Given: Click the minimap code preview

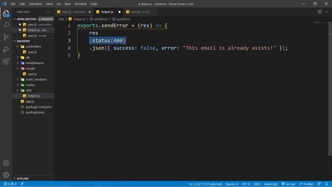Looking at the screenshot, I should 321,22.
